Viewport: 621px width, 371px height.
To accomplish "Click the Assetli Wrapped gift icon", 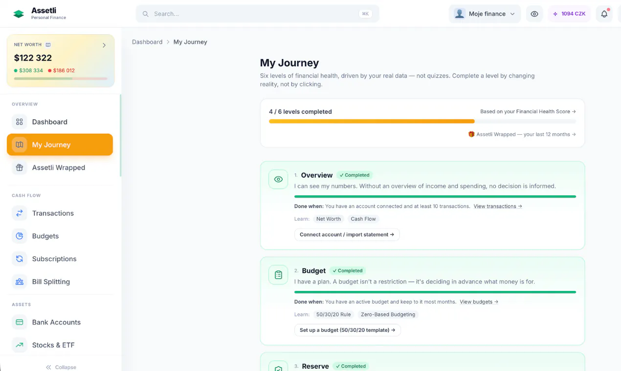I will pos(20,167).
